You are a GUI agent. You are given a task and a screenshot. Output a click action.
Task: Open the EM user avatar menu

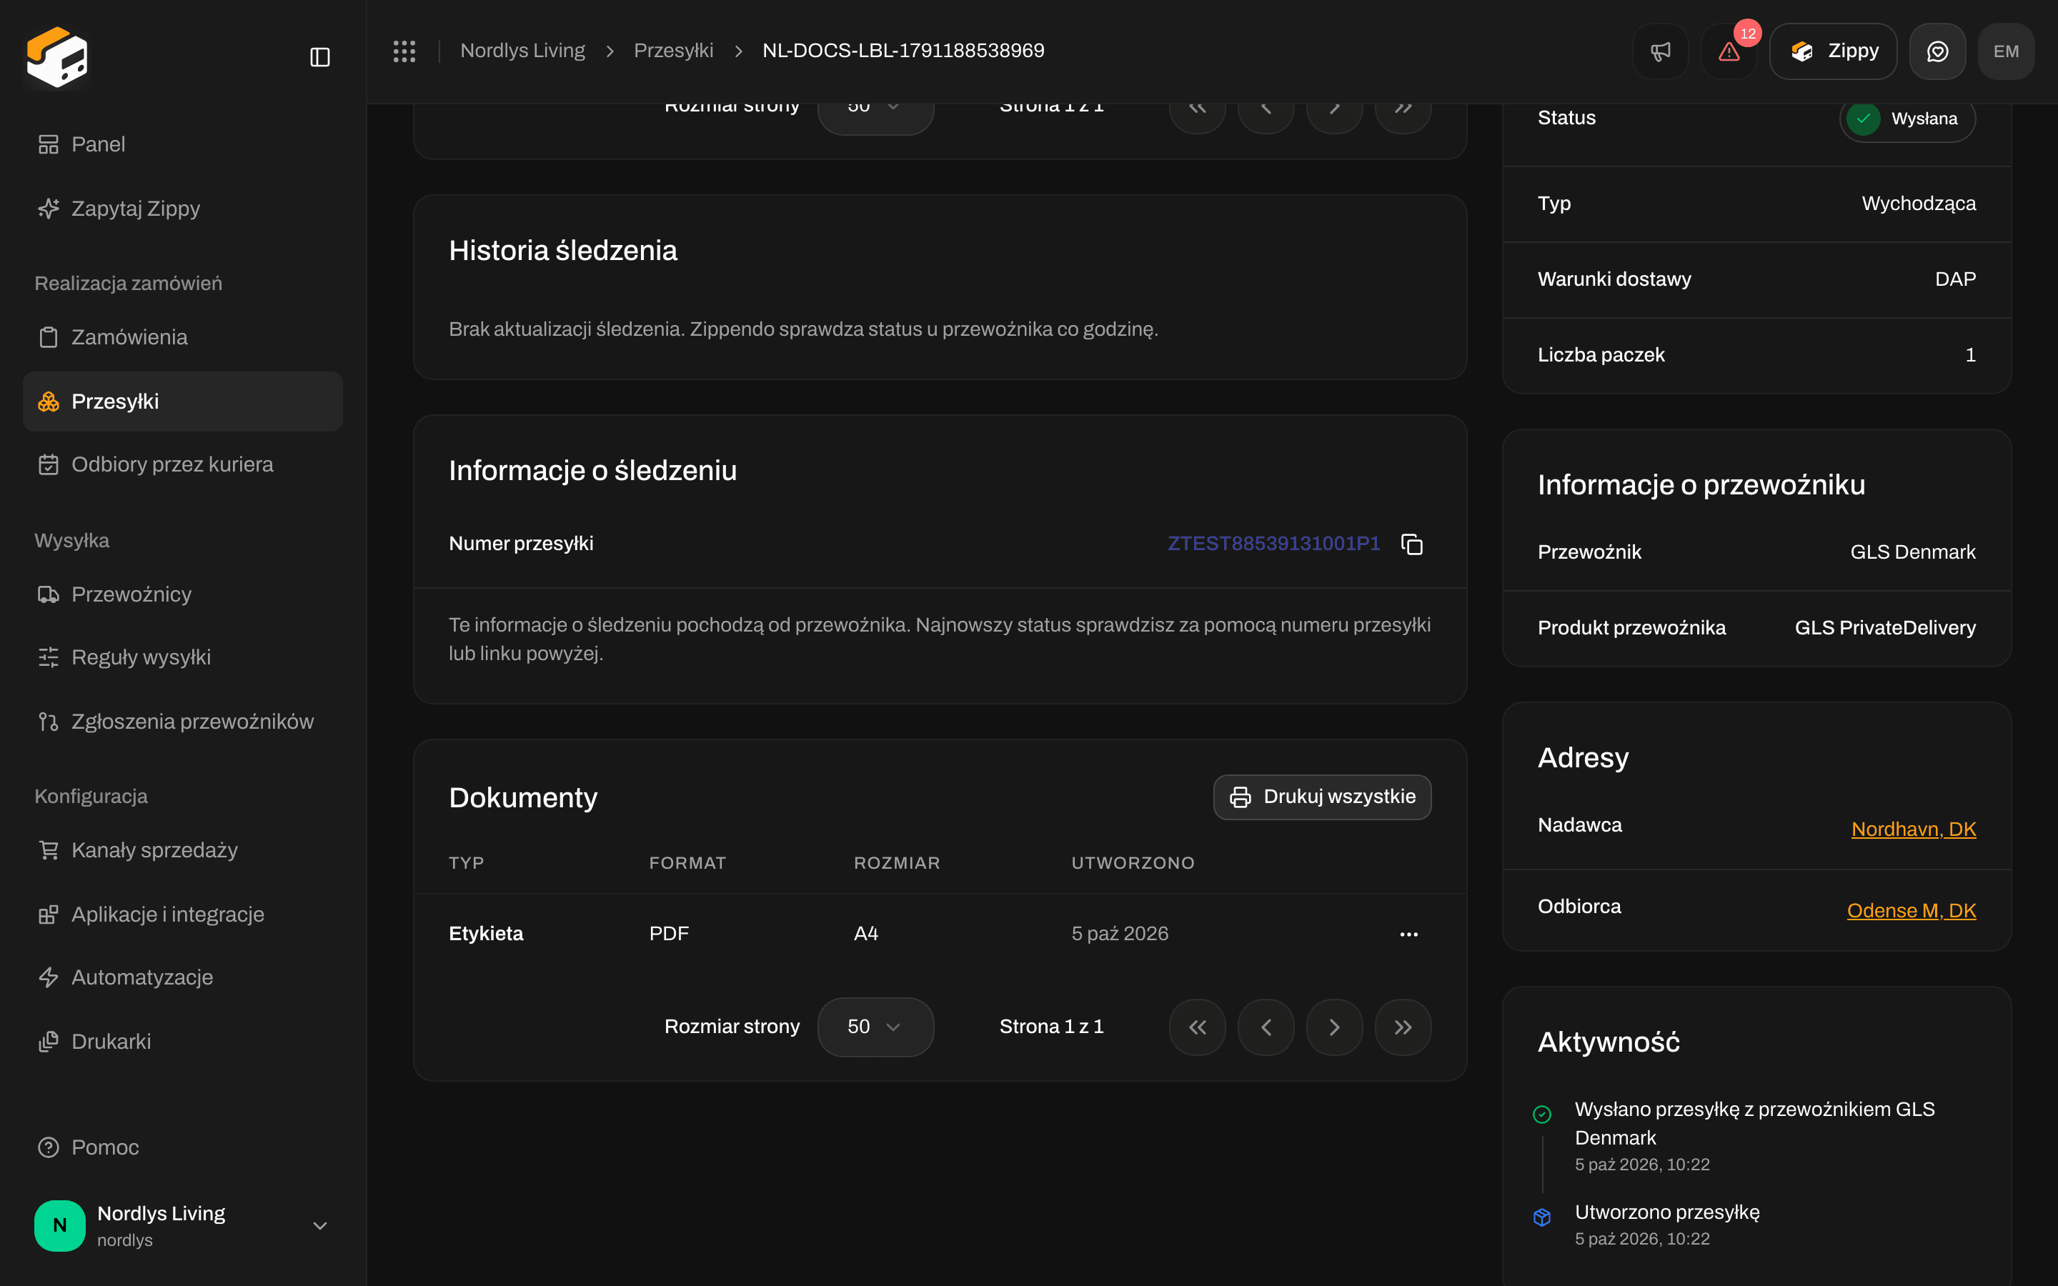(2006, 51)
